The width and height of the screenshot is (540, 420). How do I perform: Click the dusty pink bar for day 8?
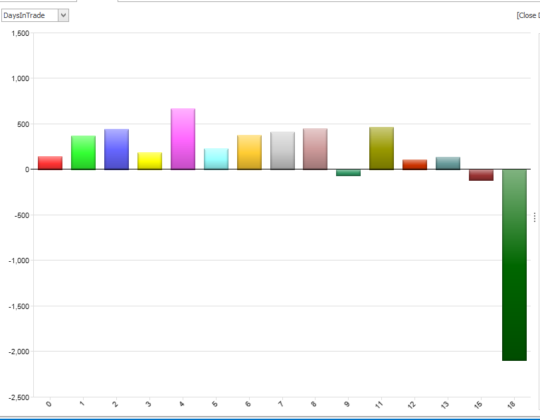point(315,149)
